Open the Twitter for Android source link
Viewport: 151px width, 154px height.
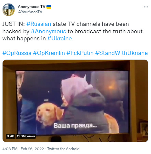[63, 149]
